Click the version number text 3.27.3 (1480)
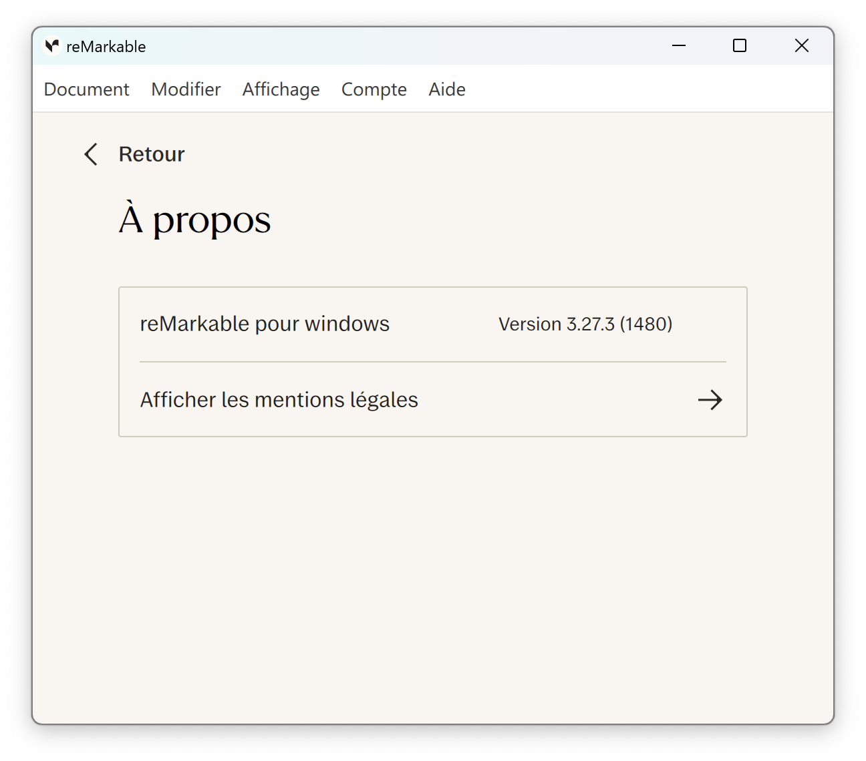This screenshot has height=761, width=866. pyautogui.click(x=619, y=324)
